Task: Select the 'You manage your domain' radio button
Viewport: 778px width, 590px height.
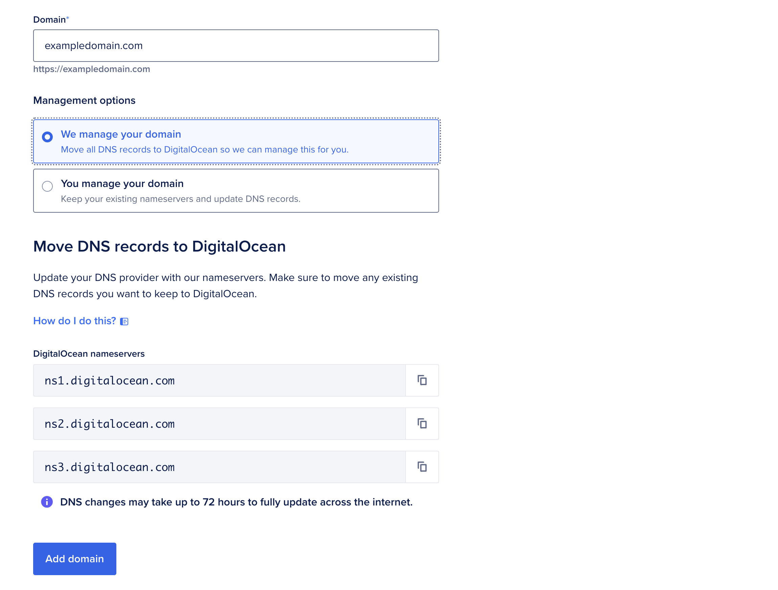Action: (47, 187)
